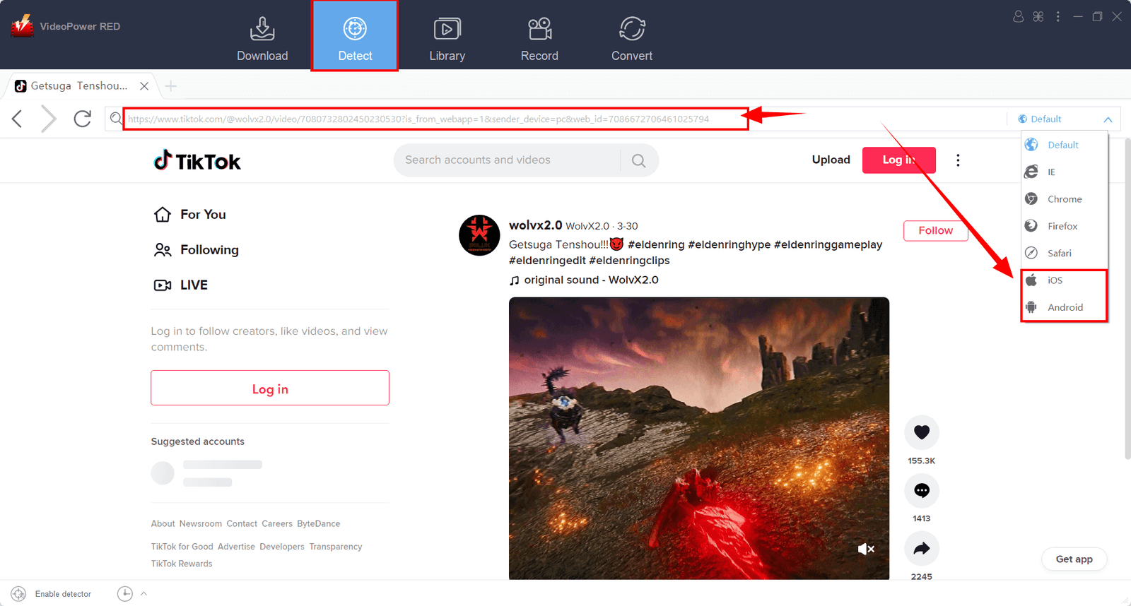Follow the wolvx2.0 account
This screenshot has height=606, width=1131.
click(x=935, y=230)
